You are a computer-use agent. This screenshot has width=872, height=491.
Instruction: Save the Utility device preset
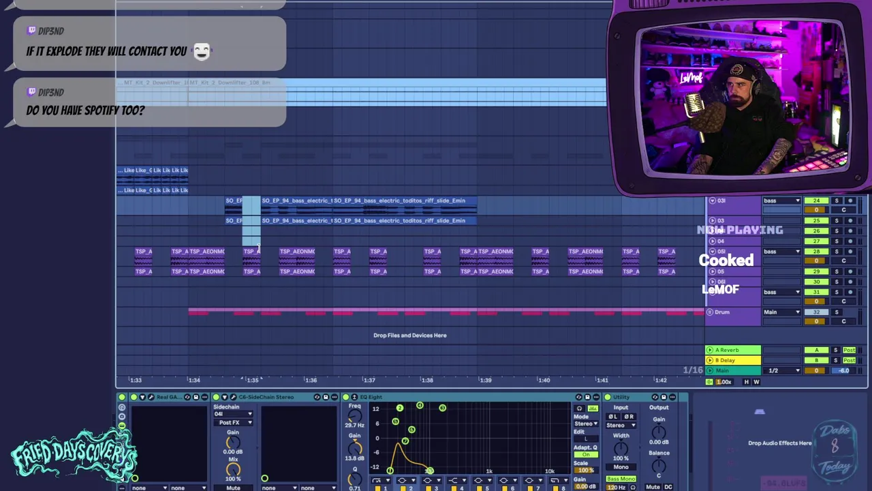(x=663, y=397)
